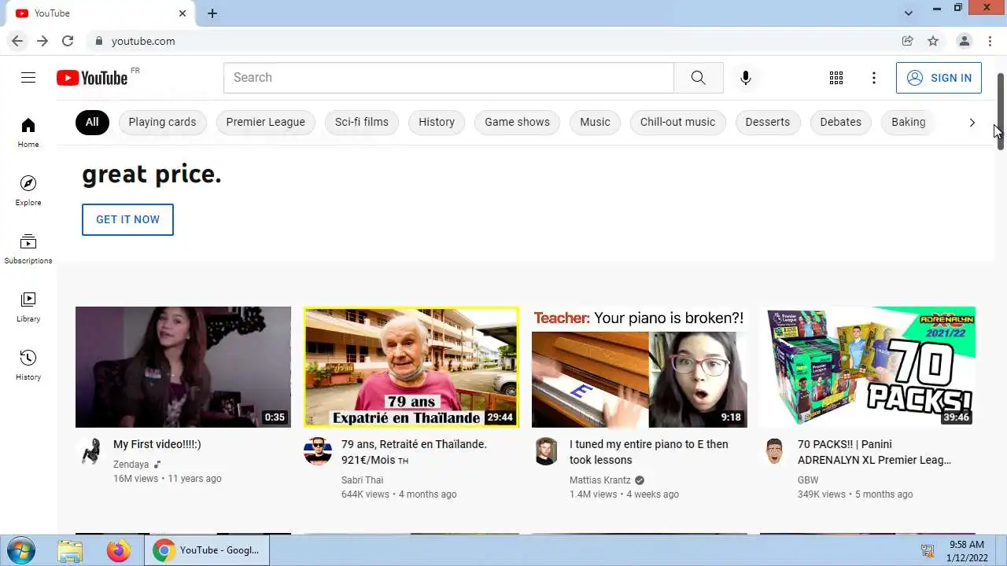Open YouTube settings three-dot menu
The height and width of the screenshot is (566, 1007).
point(874,78)
